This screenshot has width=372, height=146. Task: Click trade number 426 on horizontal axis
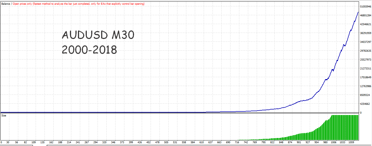(140, 142)
